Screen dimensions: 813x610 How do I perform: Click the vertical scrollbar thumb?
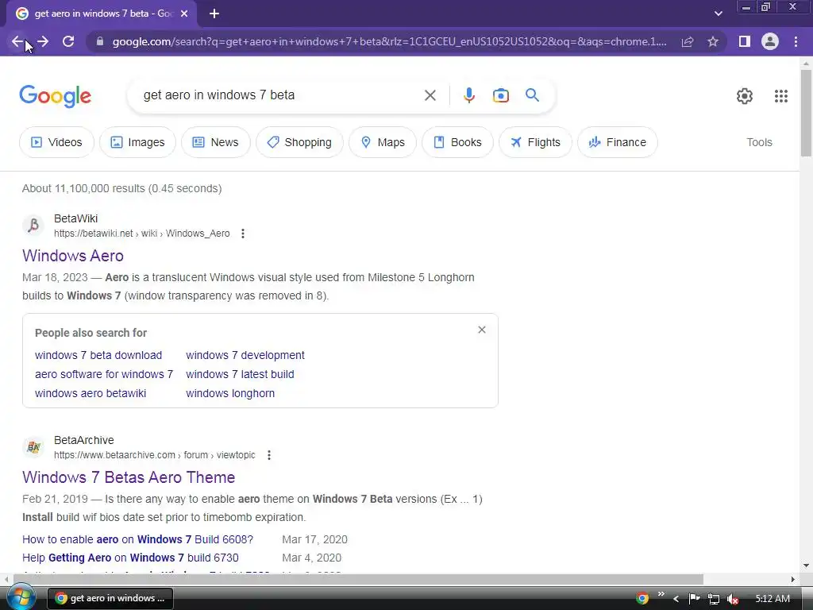[806, 113]
